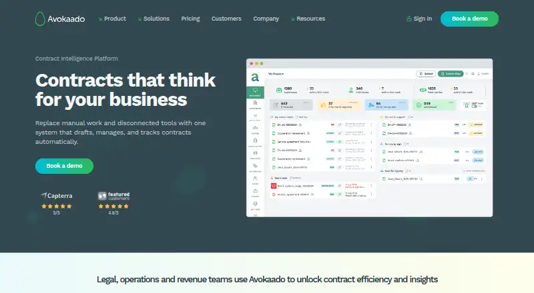The height and width of the screenshot is (293, 534).
Task: Open the blue 64 signing status card
Action: pos(386,105)
